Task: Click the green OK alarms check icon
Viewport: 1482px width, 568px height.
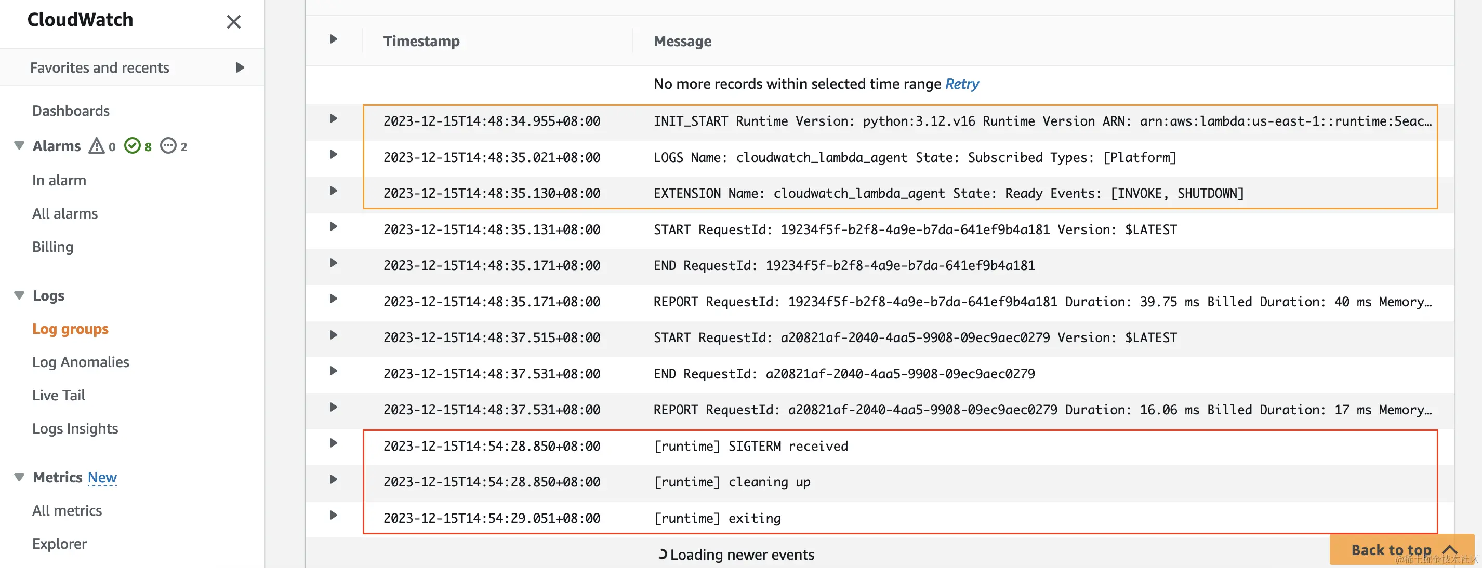Action: [133, 146]
